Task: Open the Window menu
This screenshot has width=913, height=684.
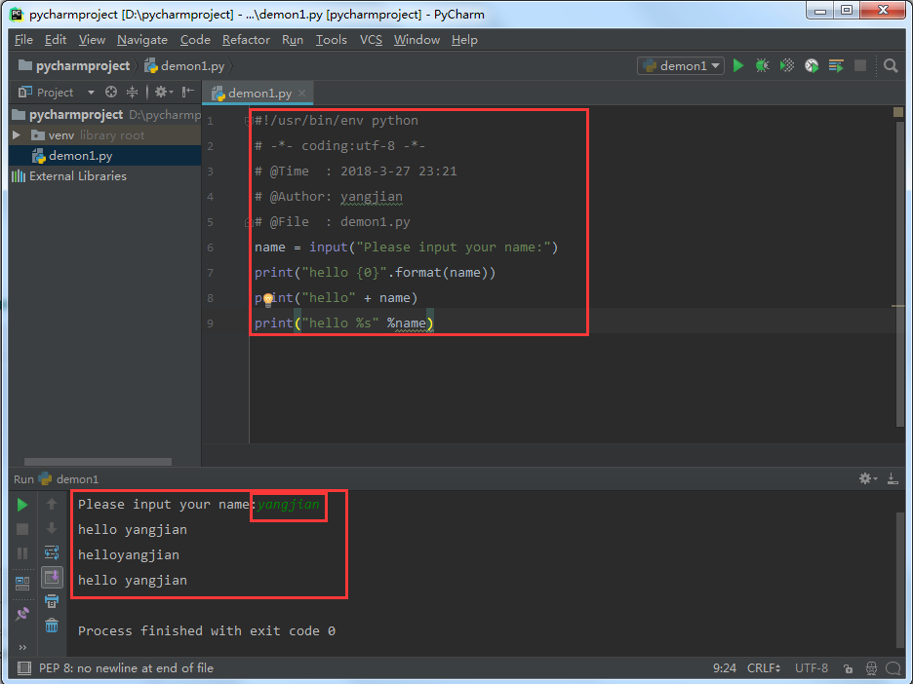Action: [x=417, y=40]
